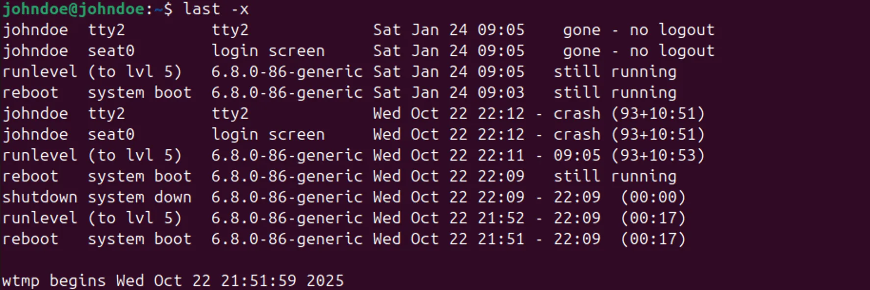The width and height of the screenshot is (870, 290).
Task: Click "seat0" in the Wed Oct 22 row
Action: pos(111,135)
